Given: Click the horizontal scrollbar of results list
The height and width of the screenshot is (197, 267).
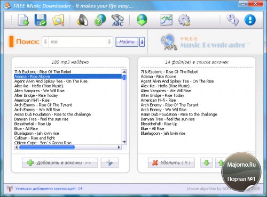Looking at the screenshot, I should tap(68, 147).
